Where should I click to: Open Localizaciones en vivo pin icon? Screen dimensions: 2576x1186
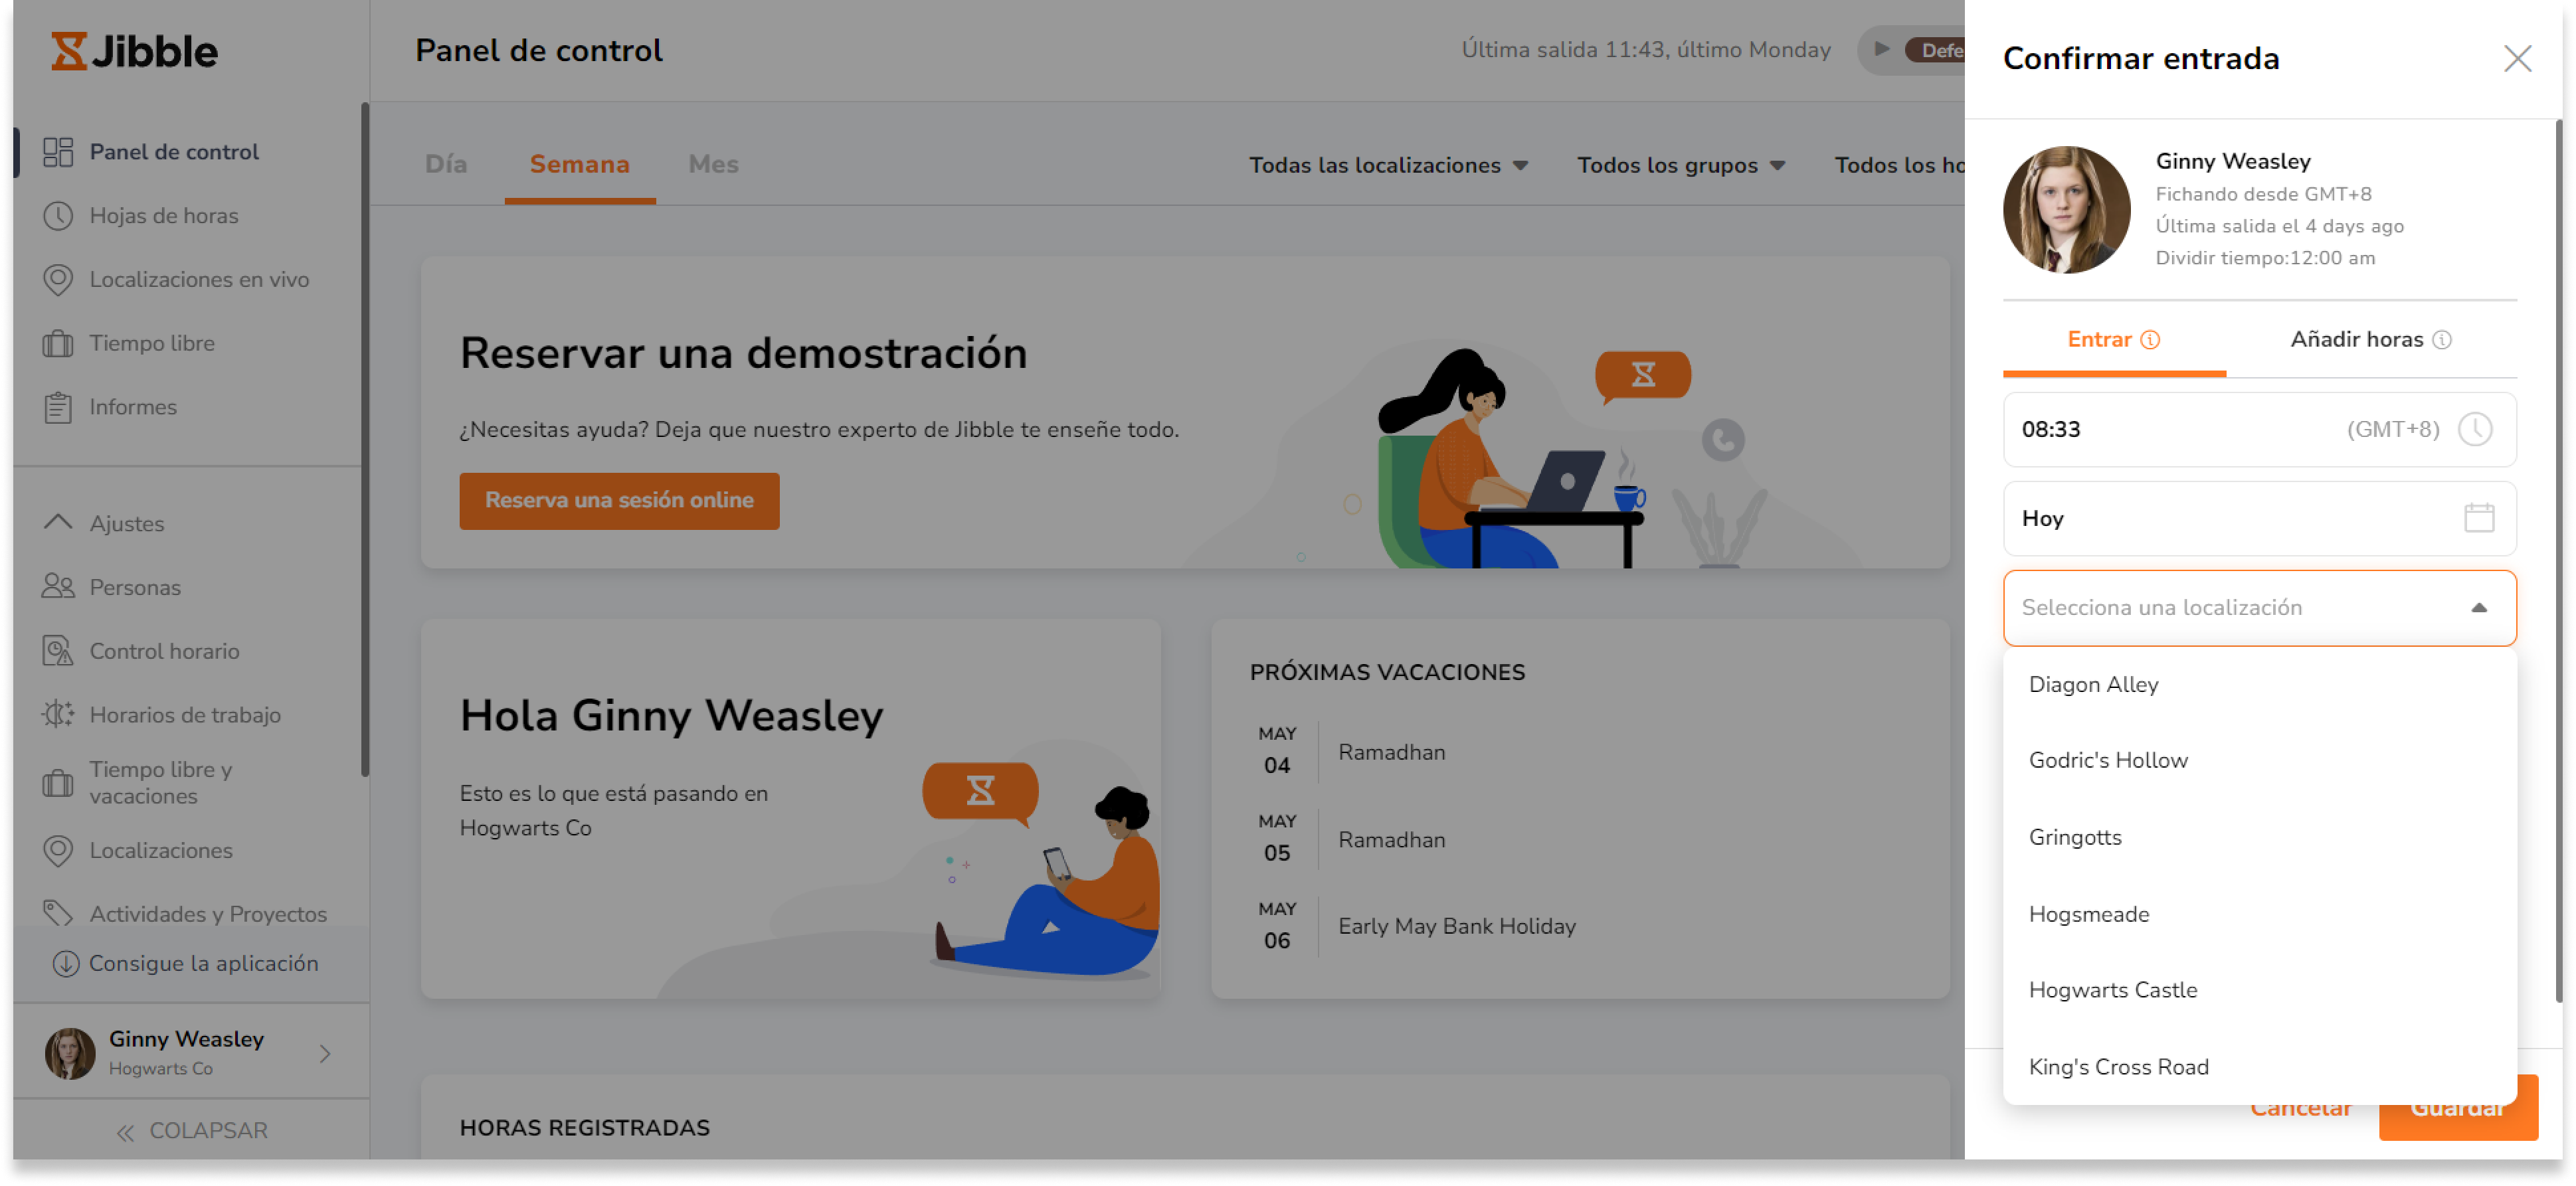pyautogui.click(x=58, y=280)
